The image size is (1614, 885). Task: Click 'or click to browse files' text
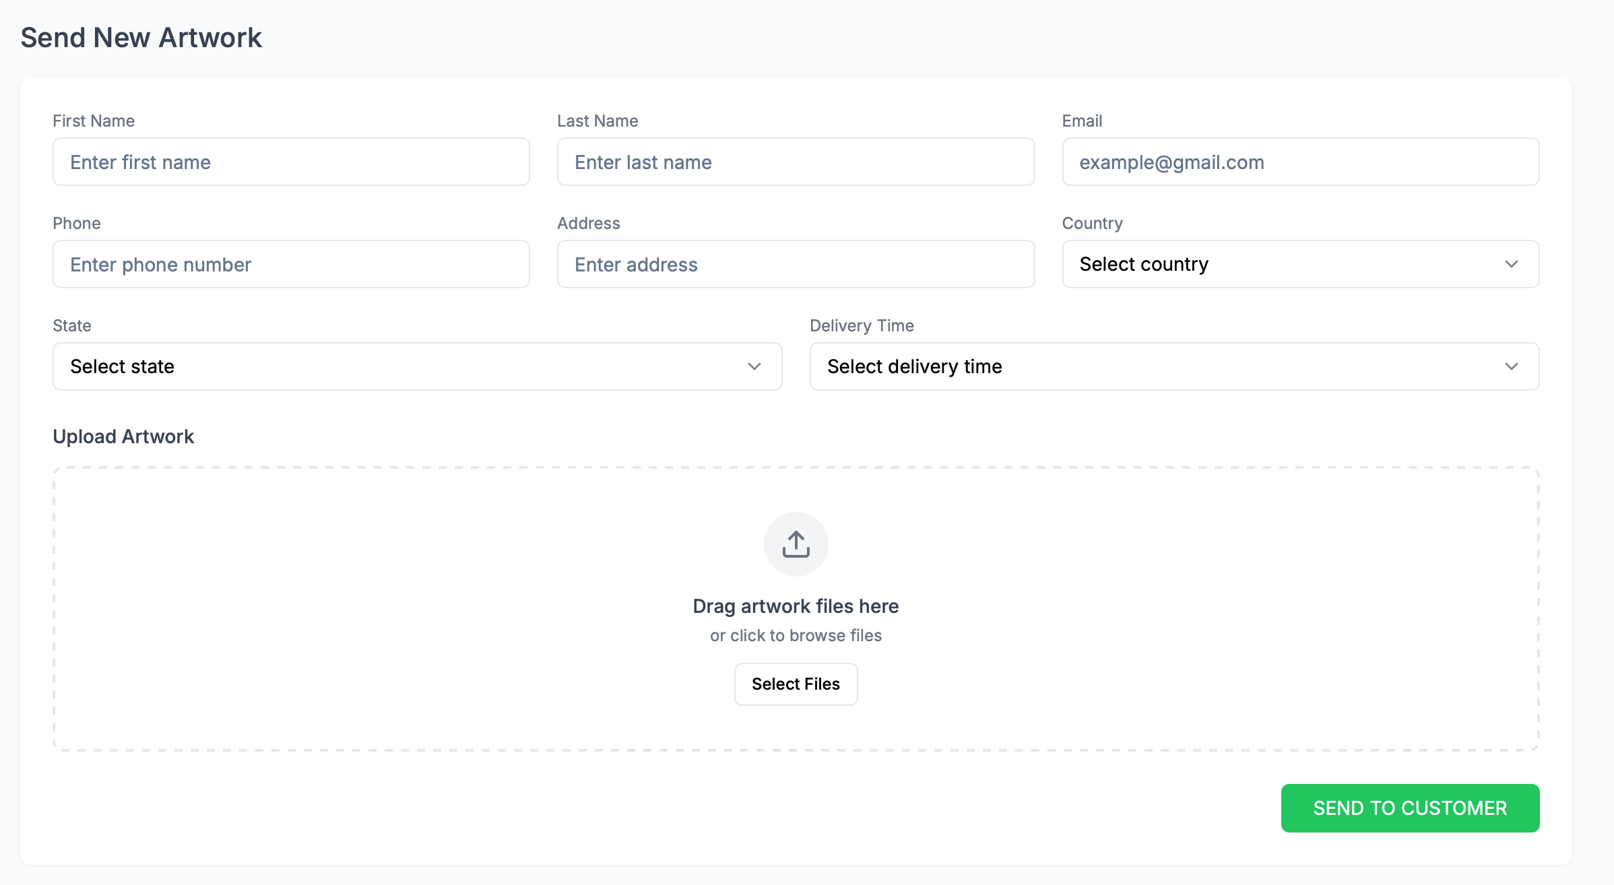(796, 635)
